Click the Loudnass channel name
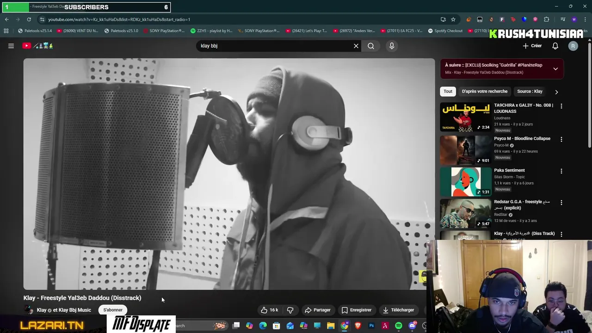The height and width of the screenshot is (333, 592). (502, 118)
